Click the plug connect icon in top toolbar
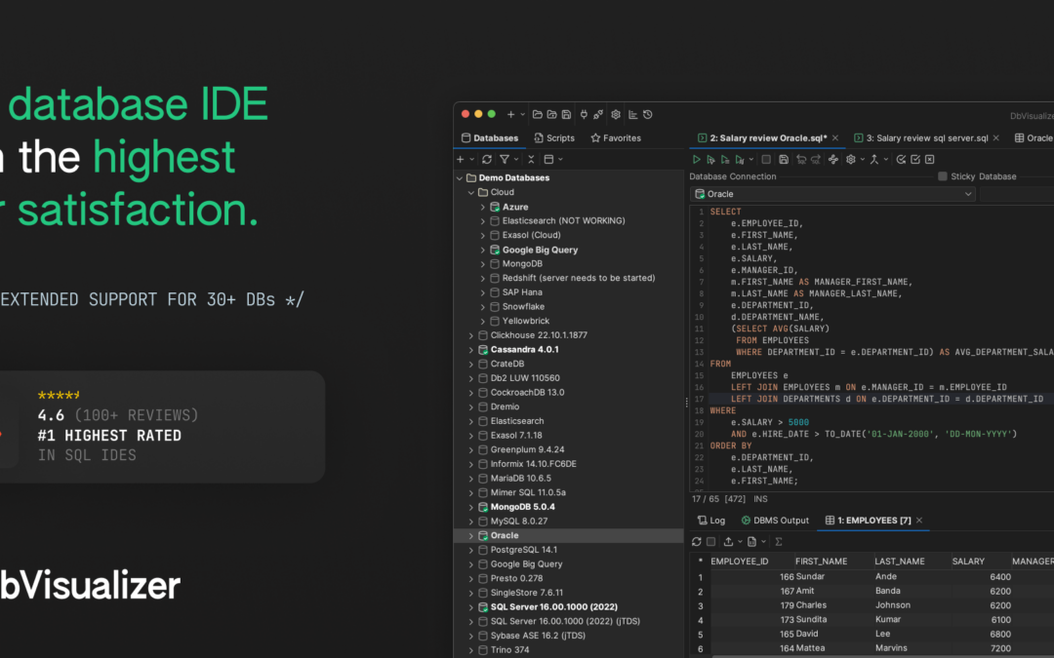1054x658 pixels. [584, 115]
